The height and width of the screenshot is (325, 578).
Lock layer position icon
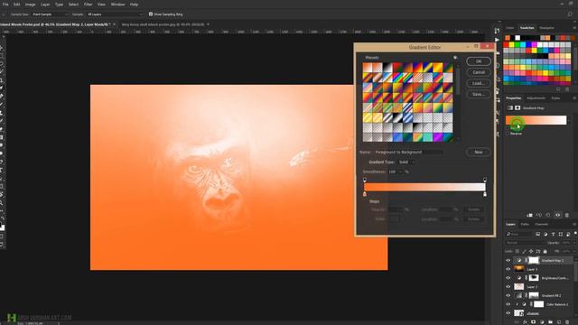pos(531,251)
